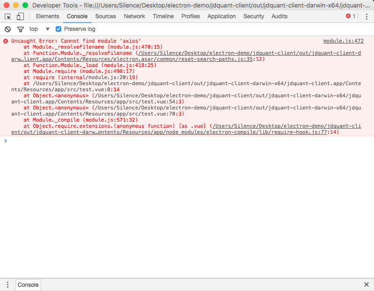The width and height of the screenshot is (374, 291).
Task: Click the Module._resolveFilename (module.js:470:15) line
Action: 93,47
